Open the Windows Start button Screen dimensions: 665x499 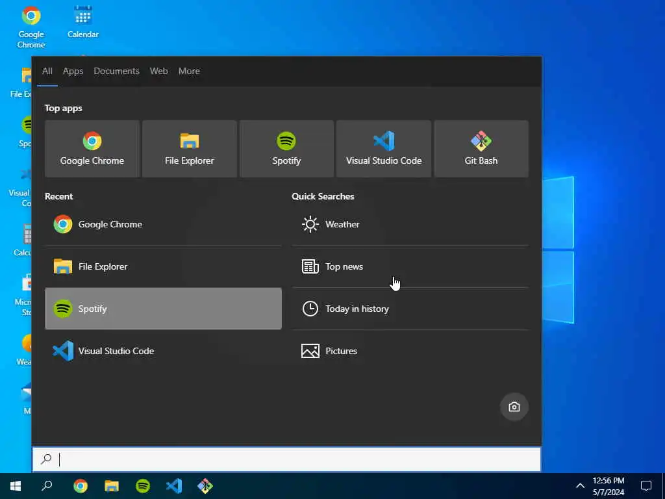coord(16,486)
